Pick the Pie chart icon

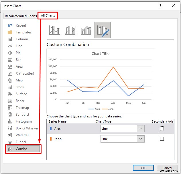click(10, 53)
